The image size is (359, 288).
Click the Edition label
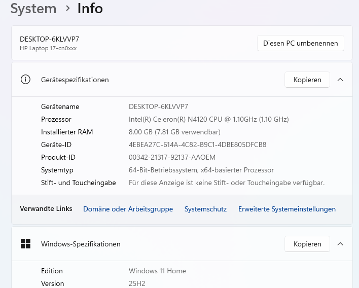(52, 271)
